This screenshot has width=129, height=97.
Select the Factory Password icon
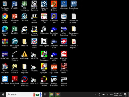pos(34,31)
